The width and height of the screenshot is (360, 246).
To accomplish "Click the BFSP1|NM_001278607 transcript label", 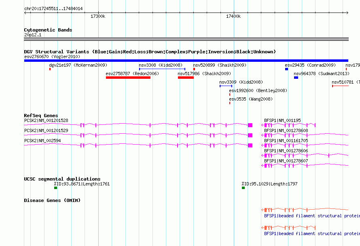I will (x=286, y=161).
